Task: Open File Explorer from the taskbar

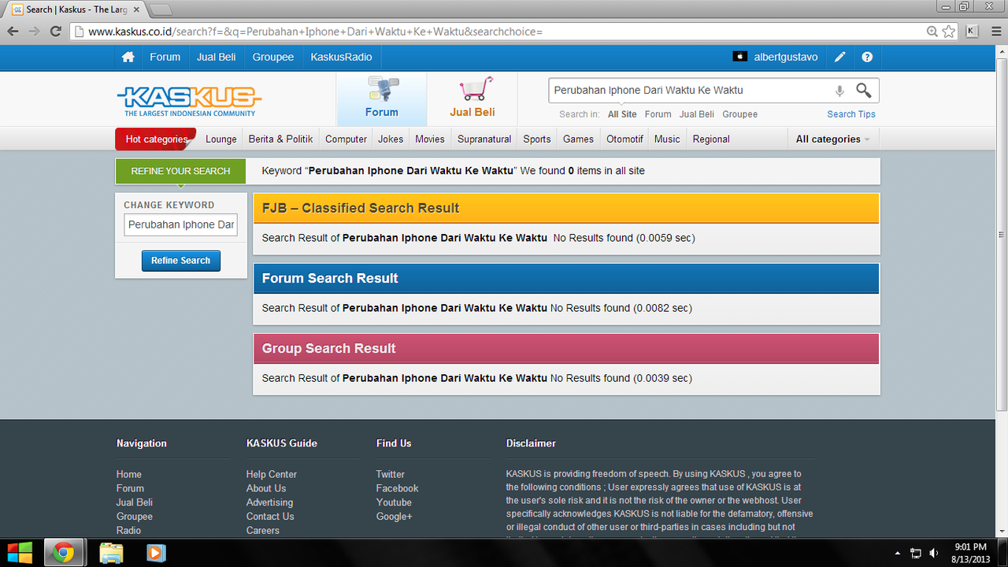Action: (111, 553)
